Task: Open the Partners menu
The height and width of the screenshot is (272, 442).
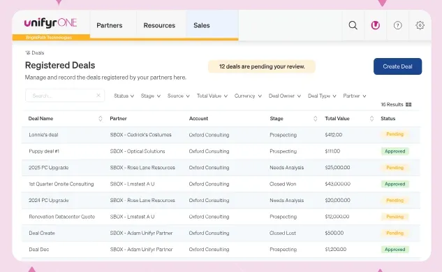Action: [110, 25]
